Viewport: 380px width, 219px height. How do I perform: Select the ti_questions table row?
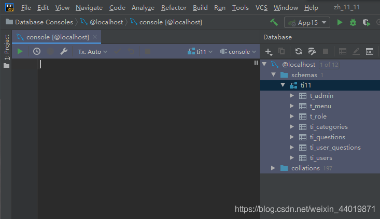pos(320,137)
